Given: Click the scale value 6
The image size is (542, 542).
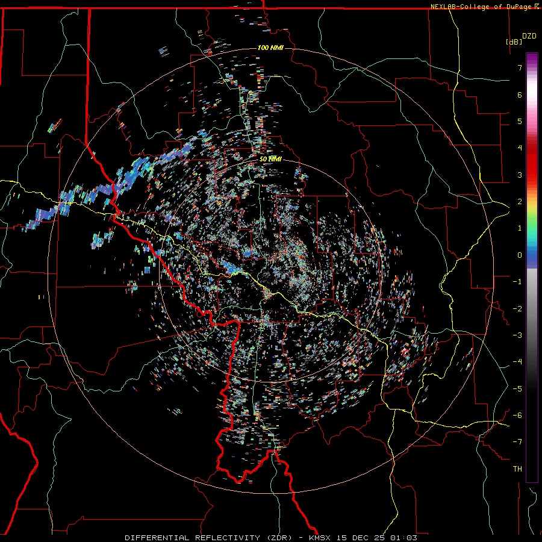Looking at the screenshot, I should tap(520, 95).
